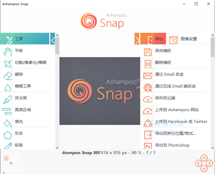
Task: Click 填充 tool label
Action: tap(19, 121)
